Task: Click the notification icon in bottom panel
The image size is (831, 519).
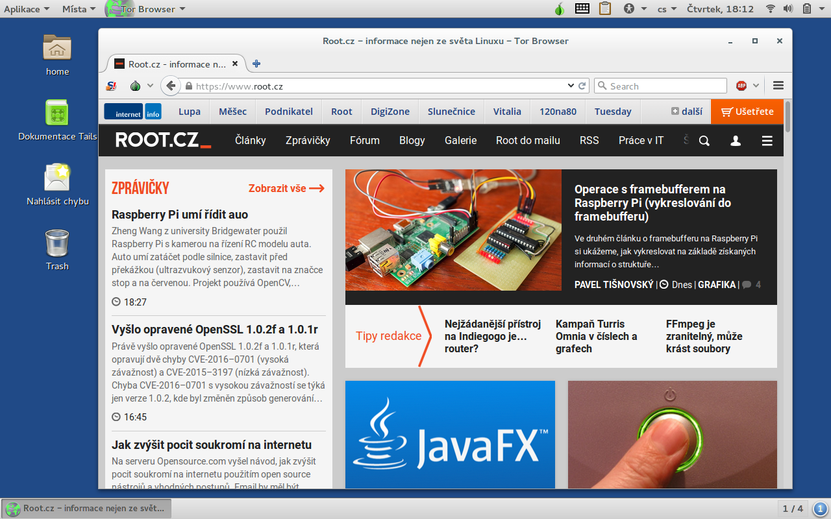Action: 820,509
